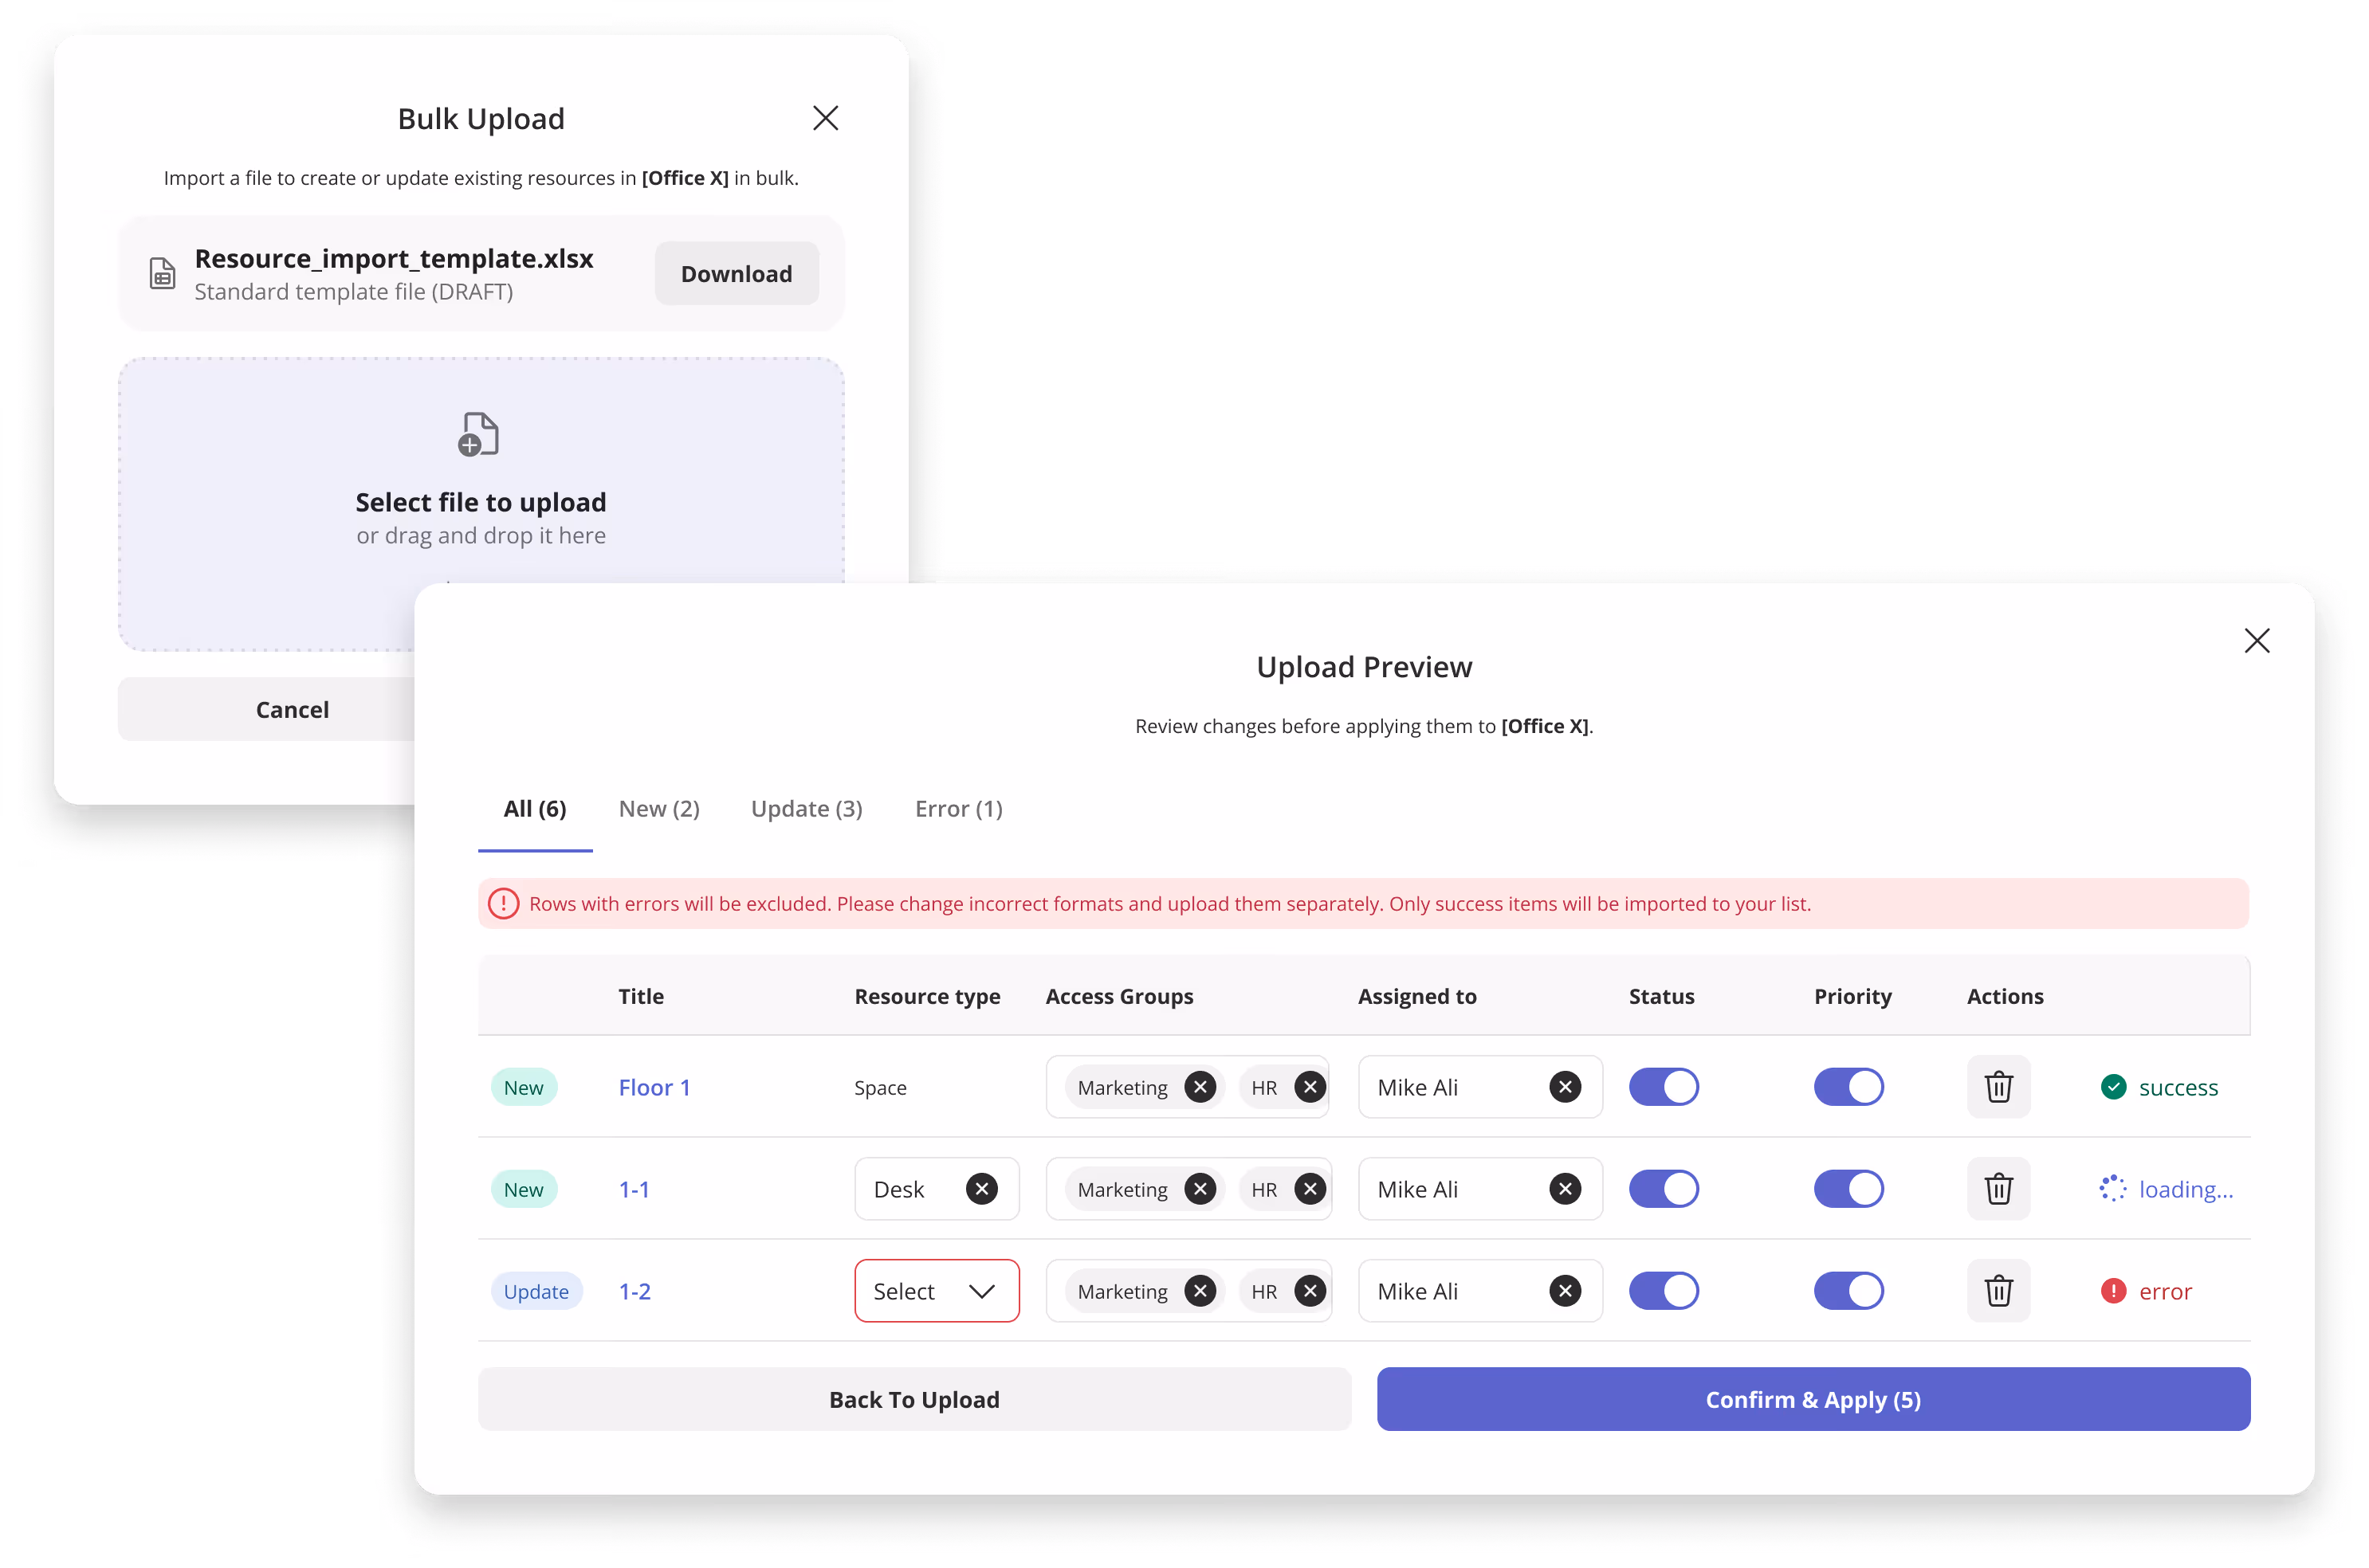Click the Resource_import_template.xlsx file name
The image size is (2369, 1568).
[x=394, y=258]
